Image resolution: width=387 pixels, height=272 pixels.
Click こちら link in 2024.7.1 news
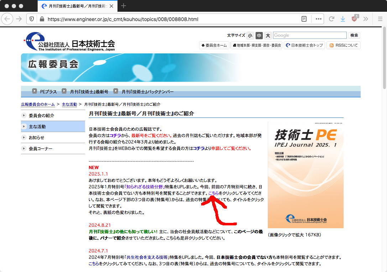(94, 263)
